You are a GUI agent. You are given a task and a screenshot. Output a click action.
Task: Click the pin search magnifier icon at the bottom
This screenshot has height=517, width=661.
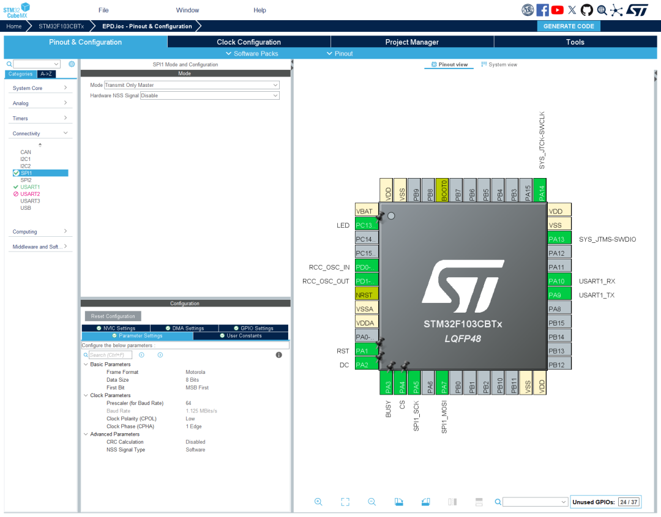click(x=498, y=502)
